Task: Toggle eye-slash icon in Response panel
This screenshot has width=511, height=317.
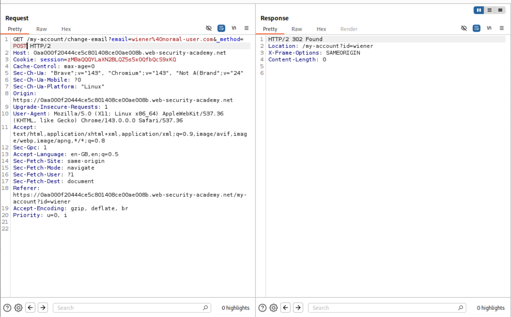Action: coord(464,28)
